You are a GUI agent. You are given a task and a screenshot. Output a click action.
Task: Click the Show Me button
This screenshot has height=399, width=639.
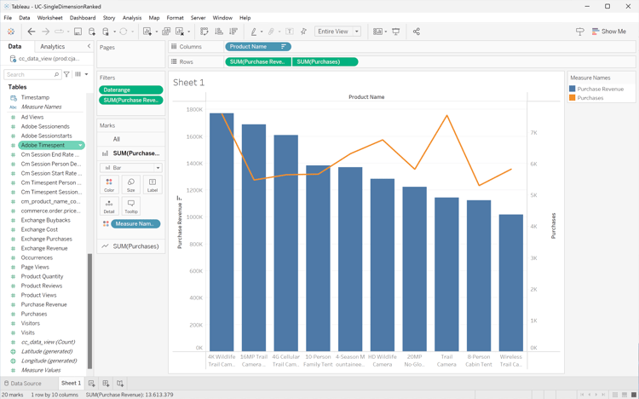point(608,32)
